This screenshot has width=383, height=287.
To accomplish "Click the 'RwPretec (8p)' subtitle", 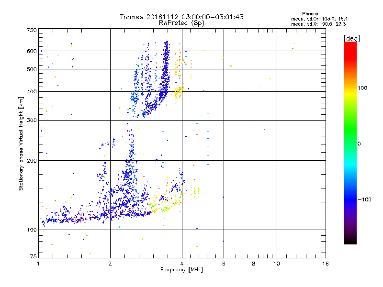I will [181, 23].
